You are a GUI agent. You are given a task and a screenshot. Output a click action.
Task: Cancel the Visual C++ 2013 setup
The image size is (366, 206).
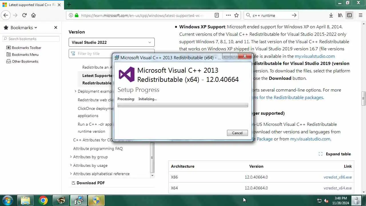pyautogui.click(x=237, y=133)
